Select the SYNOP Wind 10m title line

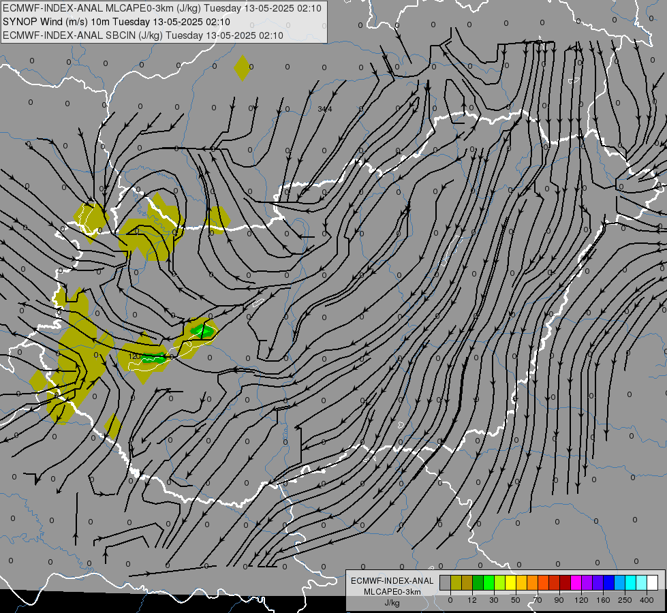tap(116, 22)
